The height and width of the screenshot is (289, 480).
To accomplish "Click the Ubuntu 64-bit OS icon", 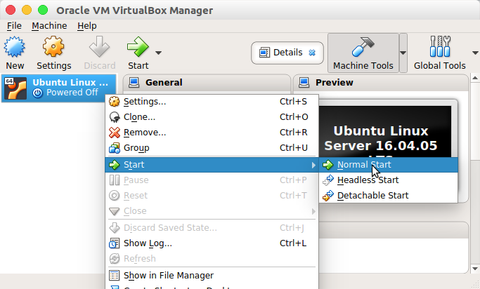I will pos(15,88).
